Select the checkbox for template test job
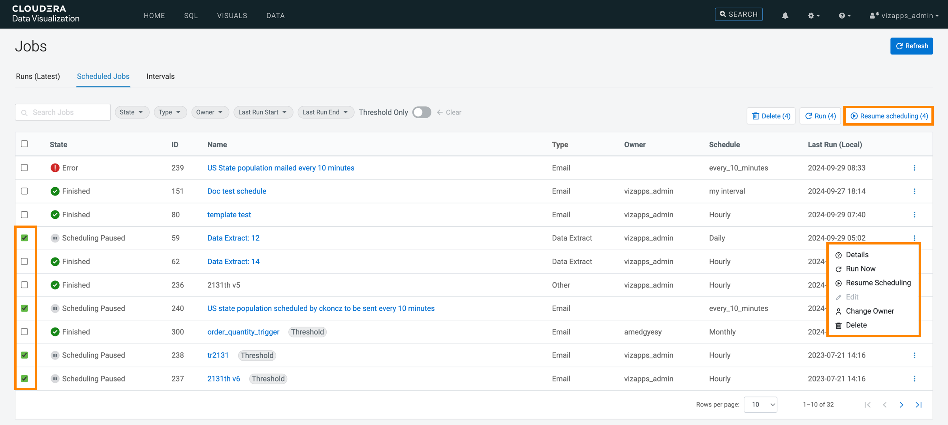 click(24, 214)
